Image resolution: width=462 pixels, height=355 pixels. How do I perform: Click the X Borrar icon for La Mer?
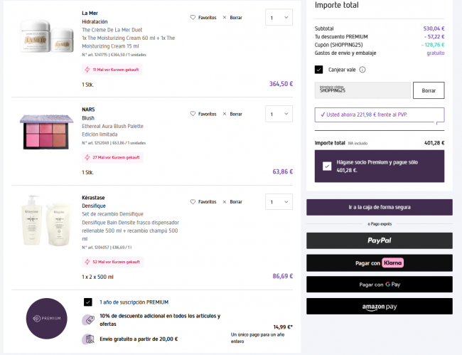225,17
